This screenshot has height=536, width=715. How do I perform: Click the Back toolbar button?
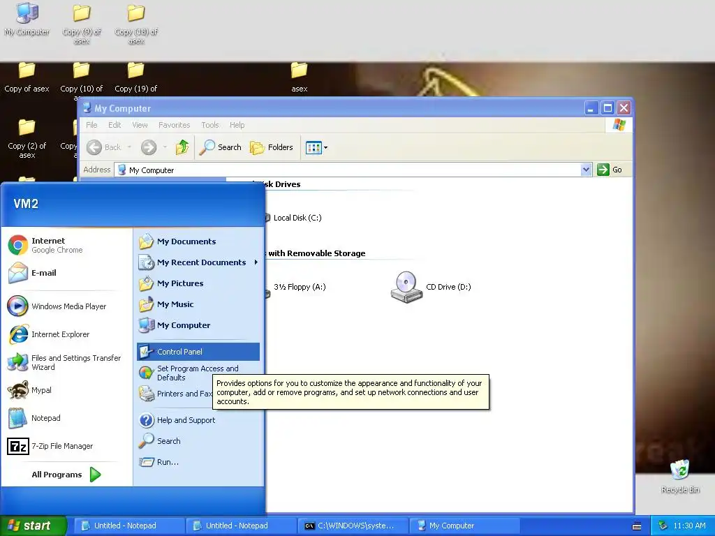coord(105,147)
